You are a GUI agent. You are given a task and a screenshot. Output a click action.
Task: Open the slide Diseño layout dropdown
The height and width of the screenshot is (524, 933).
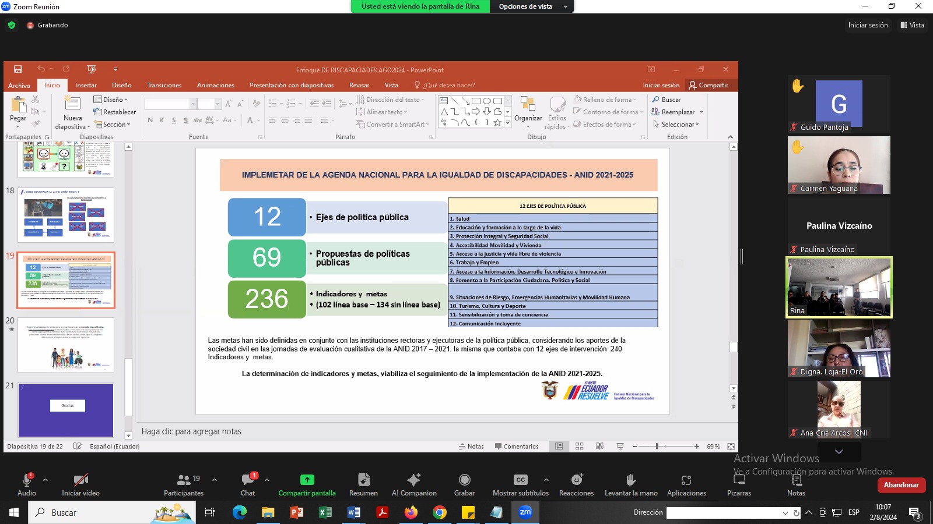111,100
